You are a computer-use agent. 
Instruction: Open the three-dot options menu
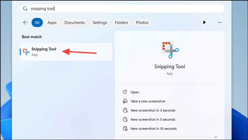pos(220,22)
